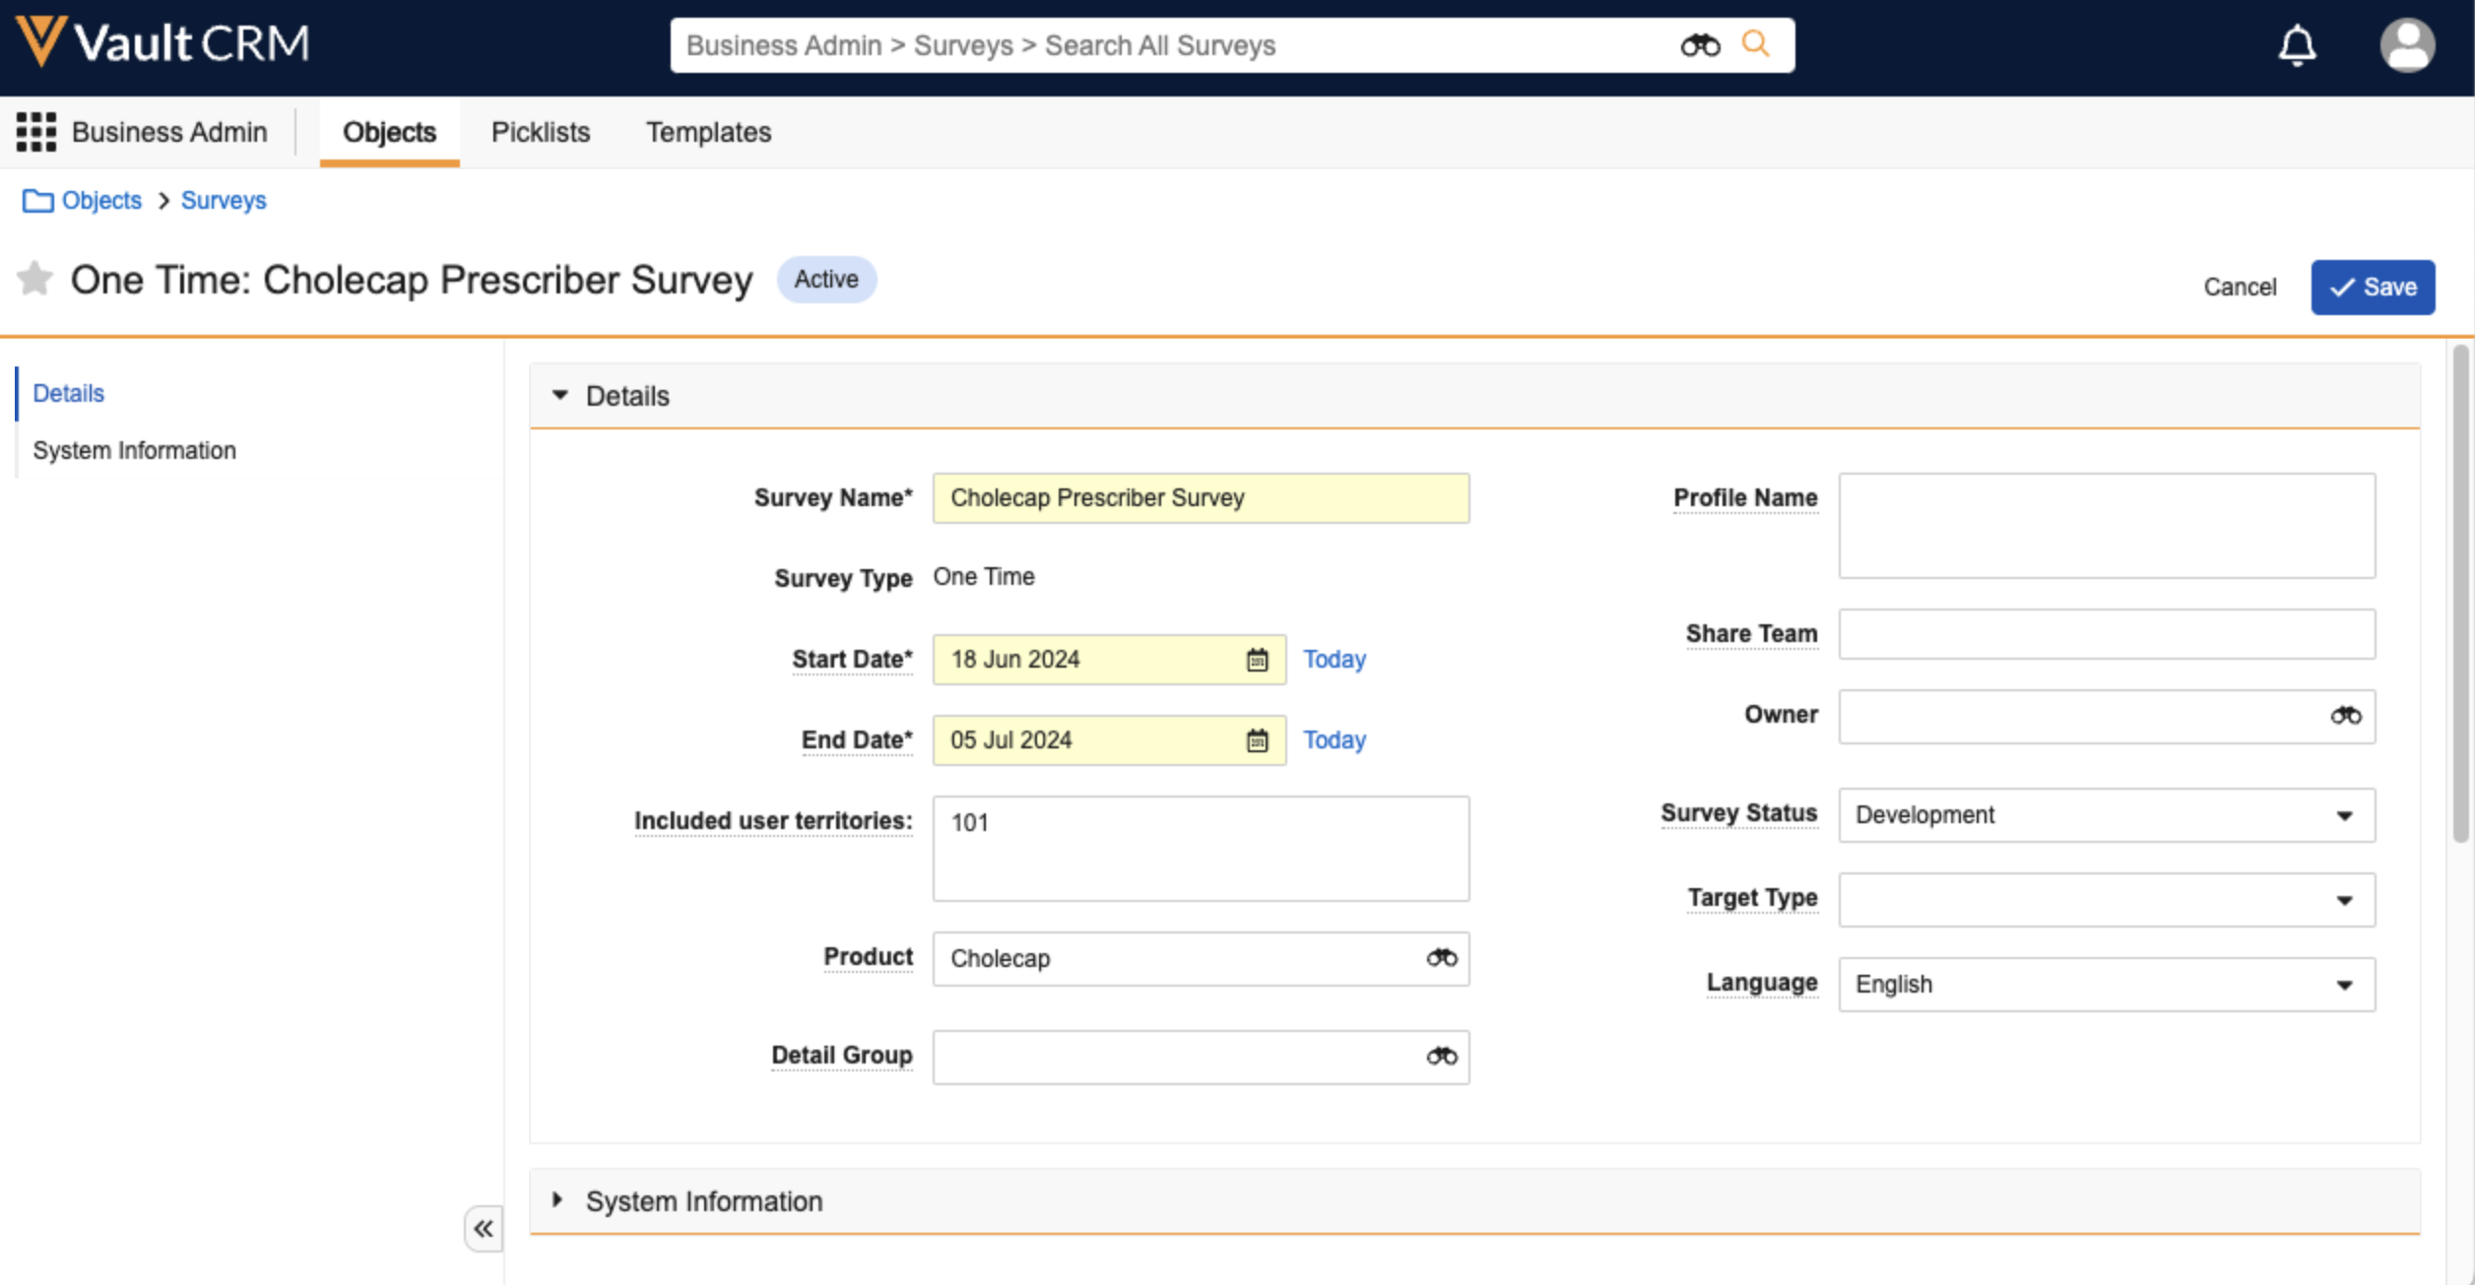Open the Target Type dropdown
Image resolution: width=2475 pixels, height=1285 pixels.
tap(2106, 900)
